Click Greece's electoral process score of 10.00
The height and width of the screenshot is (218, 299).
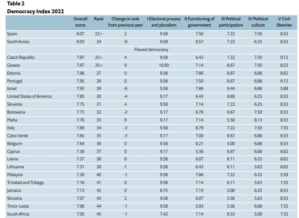click(164, 65)
